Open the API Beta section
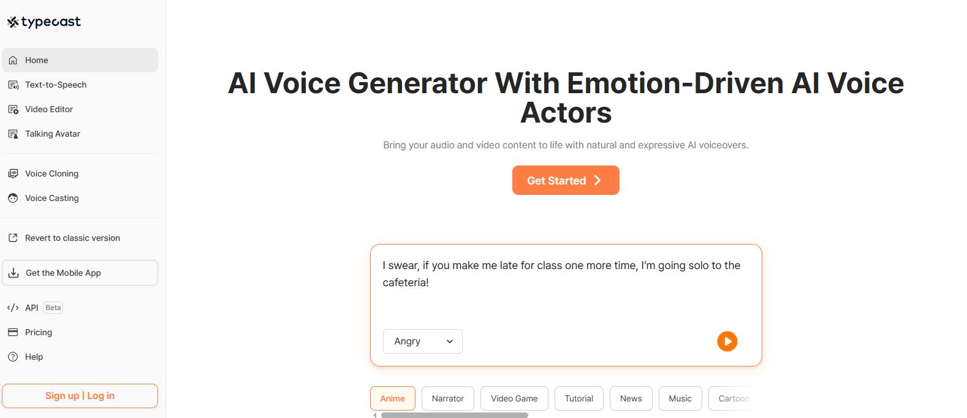 (31, 307)
